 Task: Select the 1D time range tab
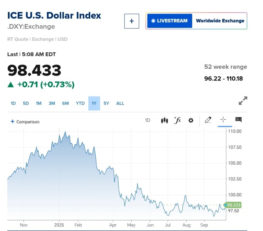point(13,103)
